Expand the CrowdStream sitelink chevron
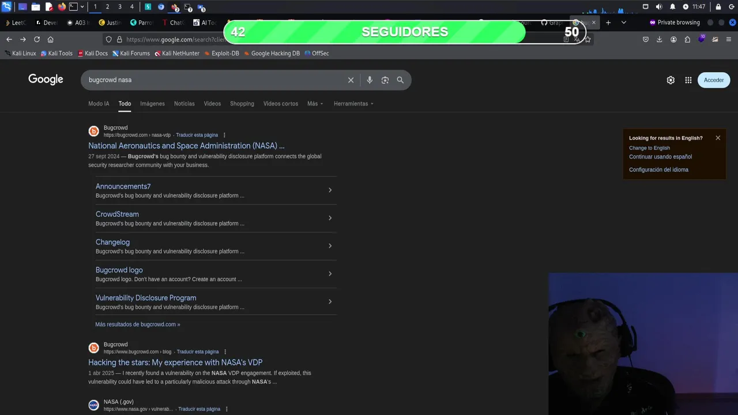Screen dimensions: 738x415 coord(330,218)
